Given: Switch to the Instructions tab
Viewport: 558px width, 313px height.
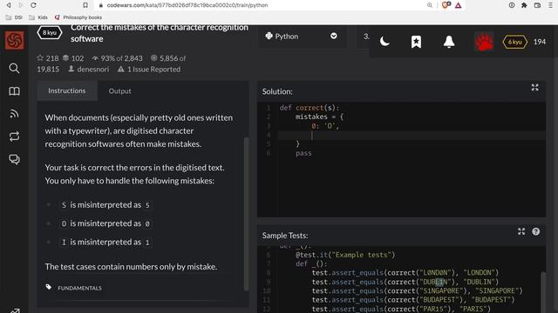Looking at the screenshot, I should coord(67,90).
